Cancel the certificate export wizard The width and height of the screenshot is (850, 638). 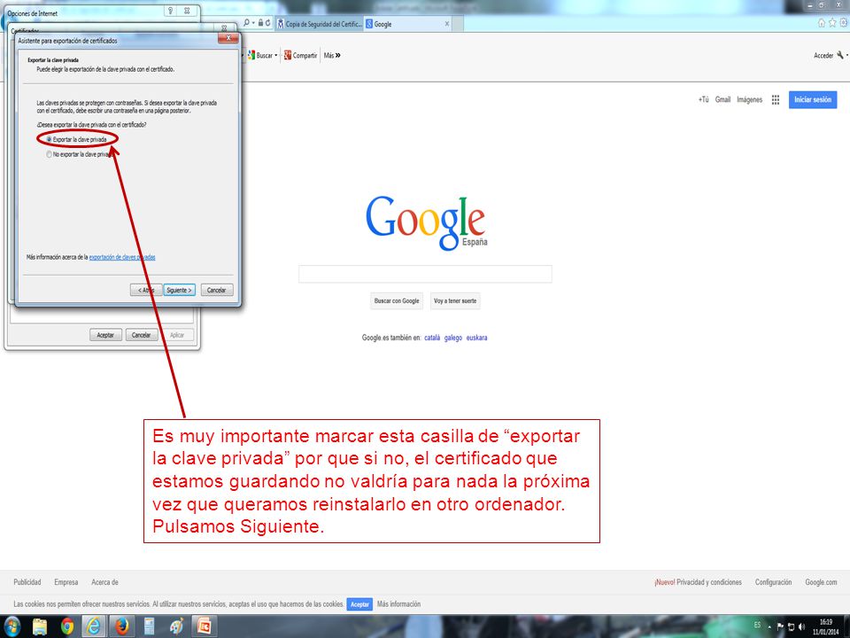(x=216, y=291)
